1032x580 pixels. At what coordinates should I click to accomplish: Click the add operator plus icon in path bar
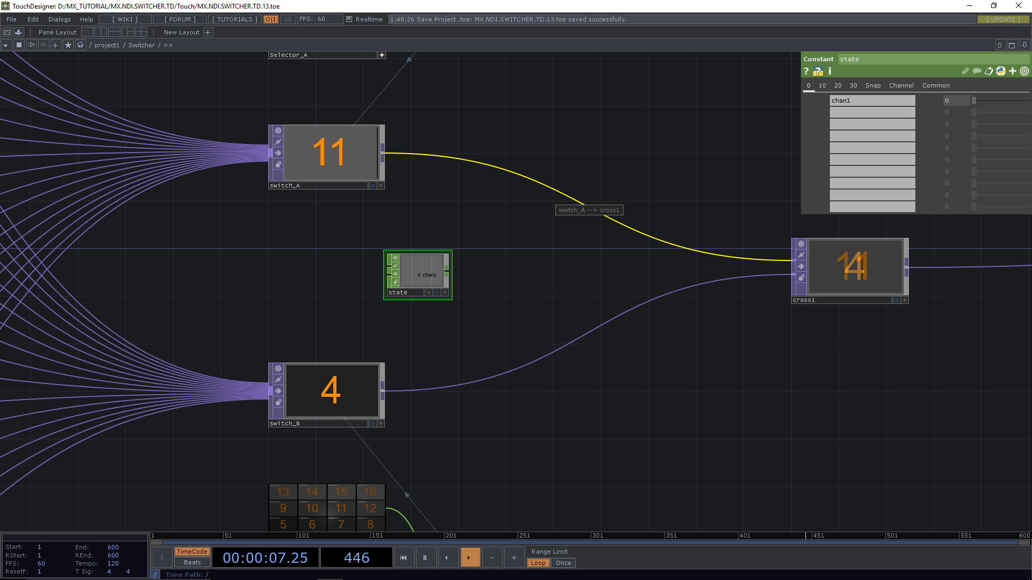pos(55,45)
